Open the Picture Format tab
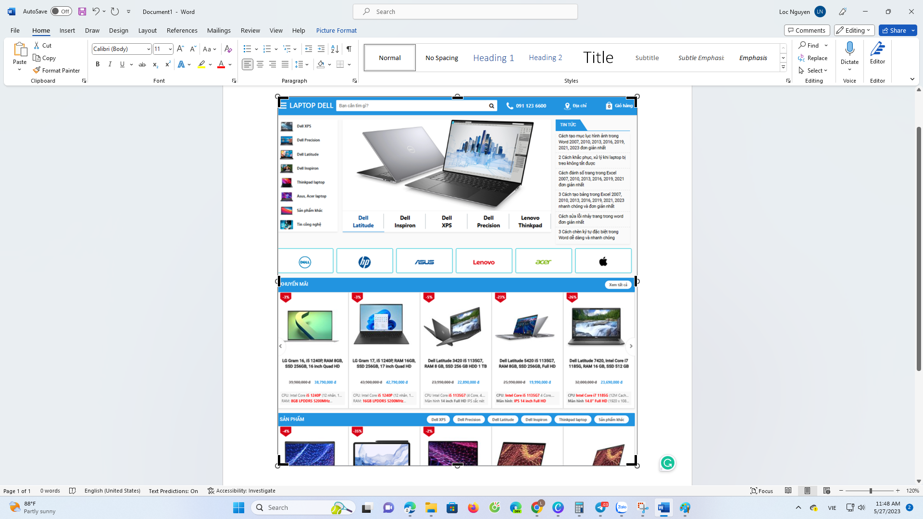This screenshot has width=923, height=519. pos(336,30)
